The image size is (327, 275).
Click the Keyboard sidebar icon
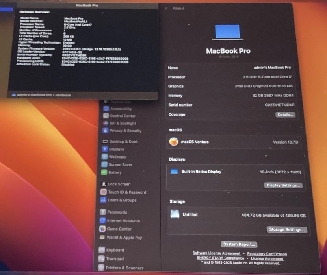(102, 250)
